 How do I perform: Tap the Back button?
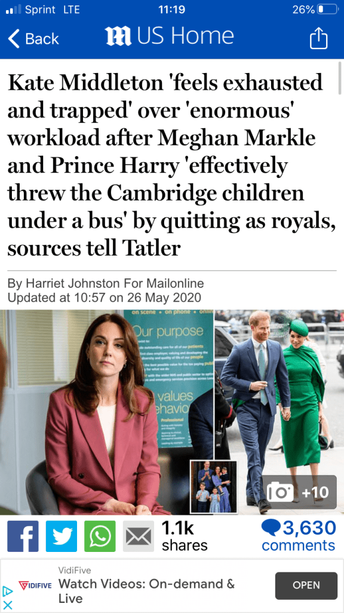(x=33, y=39)
